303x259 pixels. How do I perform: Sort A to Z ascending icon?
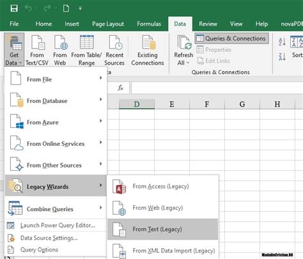(x=283, y=42)
